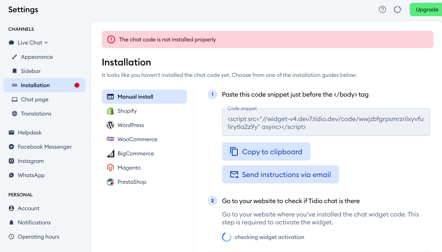The image size is (442, 252).
Task: Click the Chat page laptop icon
Action: click(15, 99)
